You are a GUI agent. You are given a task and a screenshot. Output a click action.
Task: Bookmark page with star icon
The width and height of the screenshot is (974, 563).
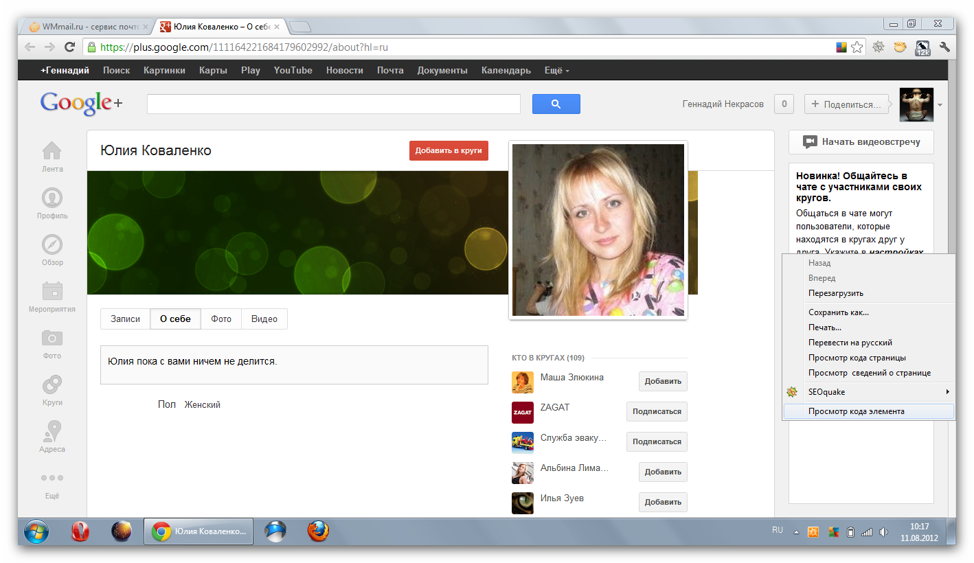[x=857, y=47]
